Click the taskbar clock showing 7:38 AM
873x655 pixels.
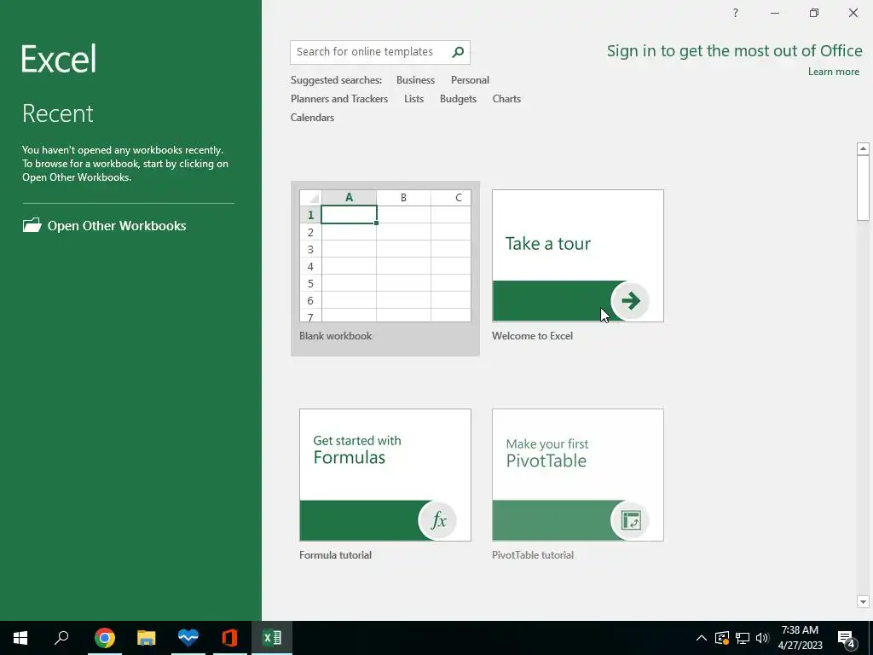tap(800, 638)
